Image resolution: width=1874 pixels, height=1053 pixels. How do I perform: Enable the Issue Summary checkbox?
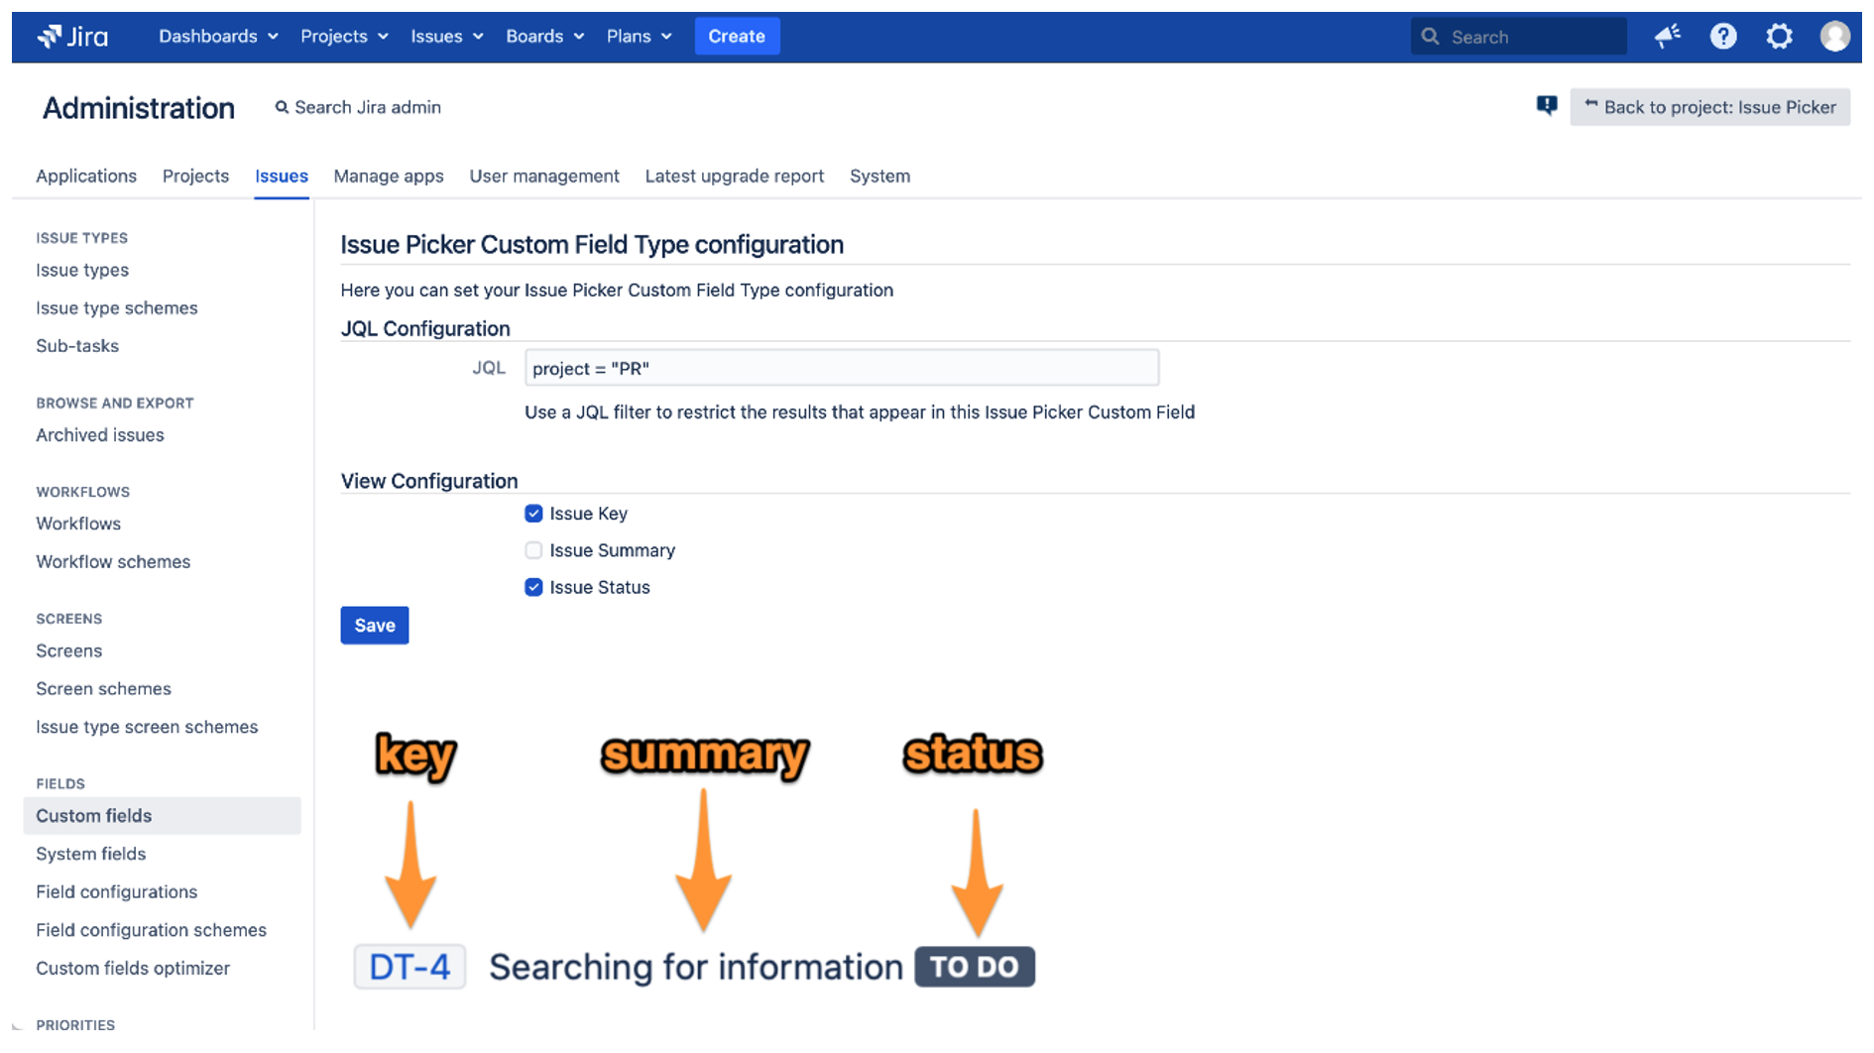pyautogui.click(x=533, y=550)
